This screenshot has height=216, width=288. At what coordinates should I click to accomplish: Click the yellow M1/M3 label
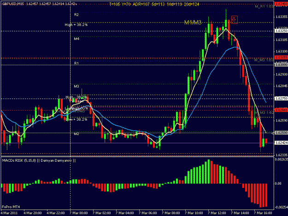pyautogui.click(x=193, y=23)
